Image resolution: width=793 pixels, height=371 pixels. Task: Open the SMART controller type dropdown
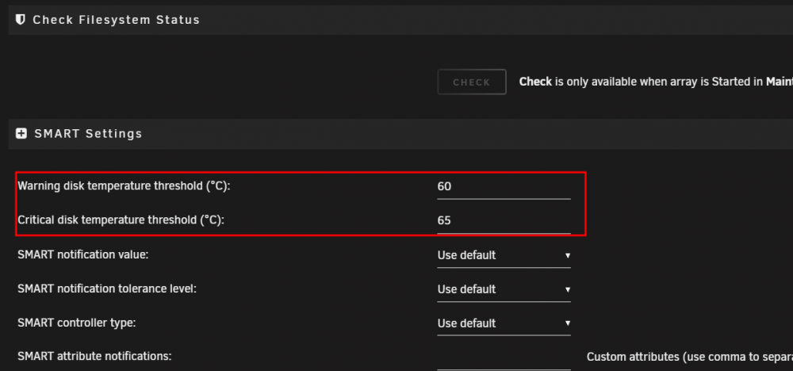[504, 323]
